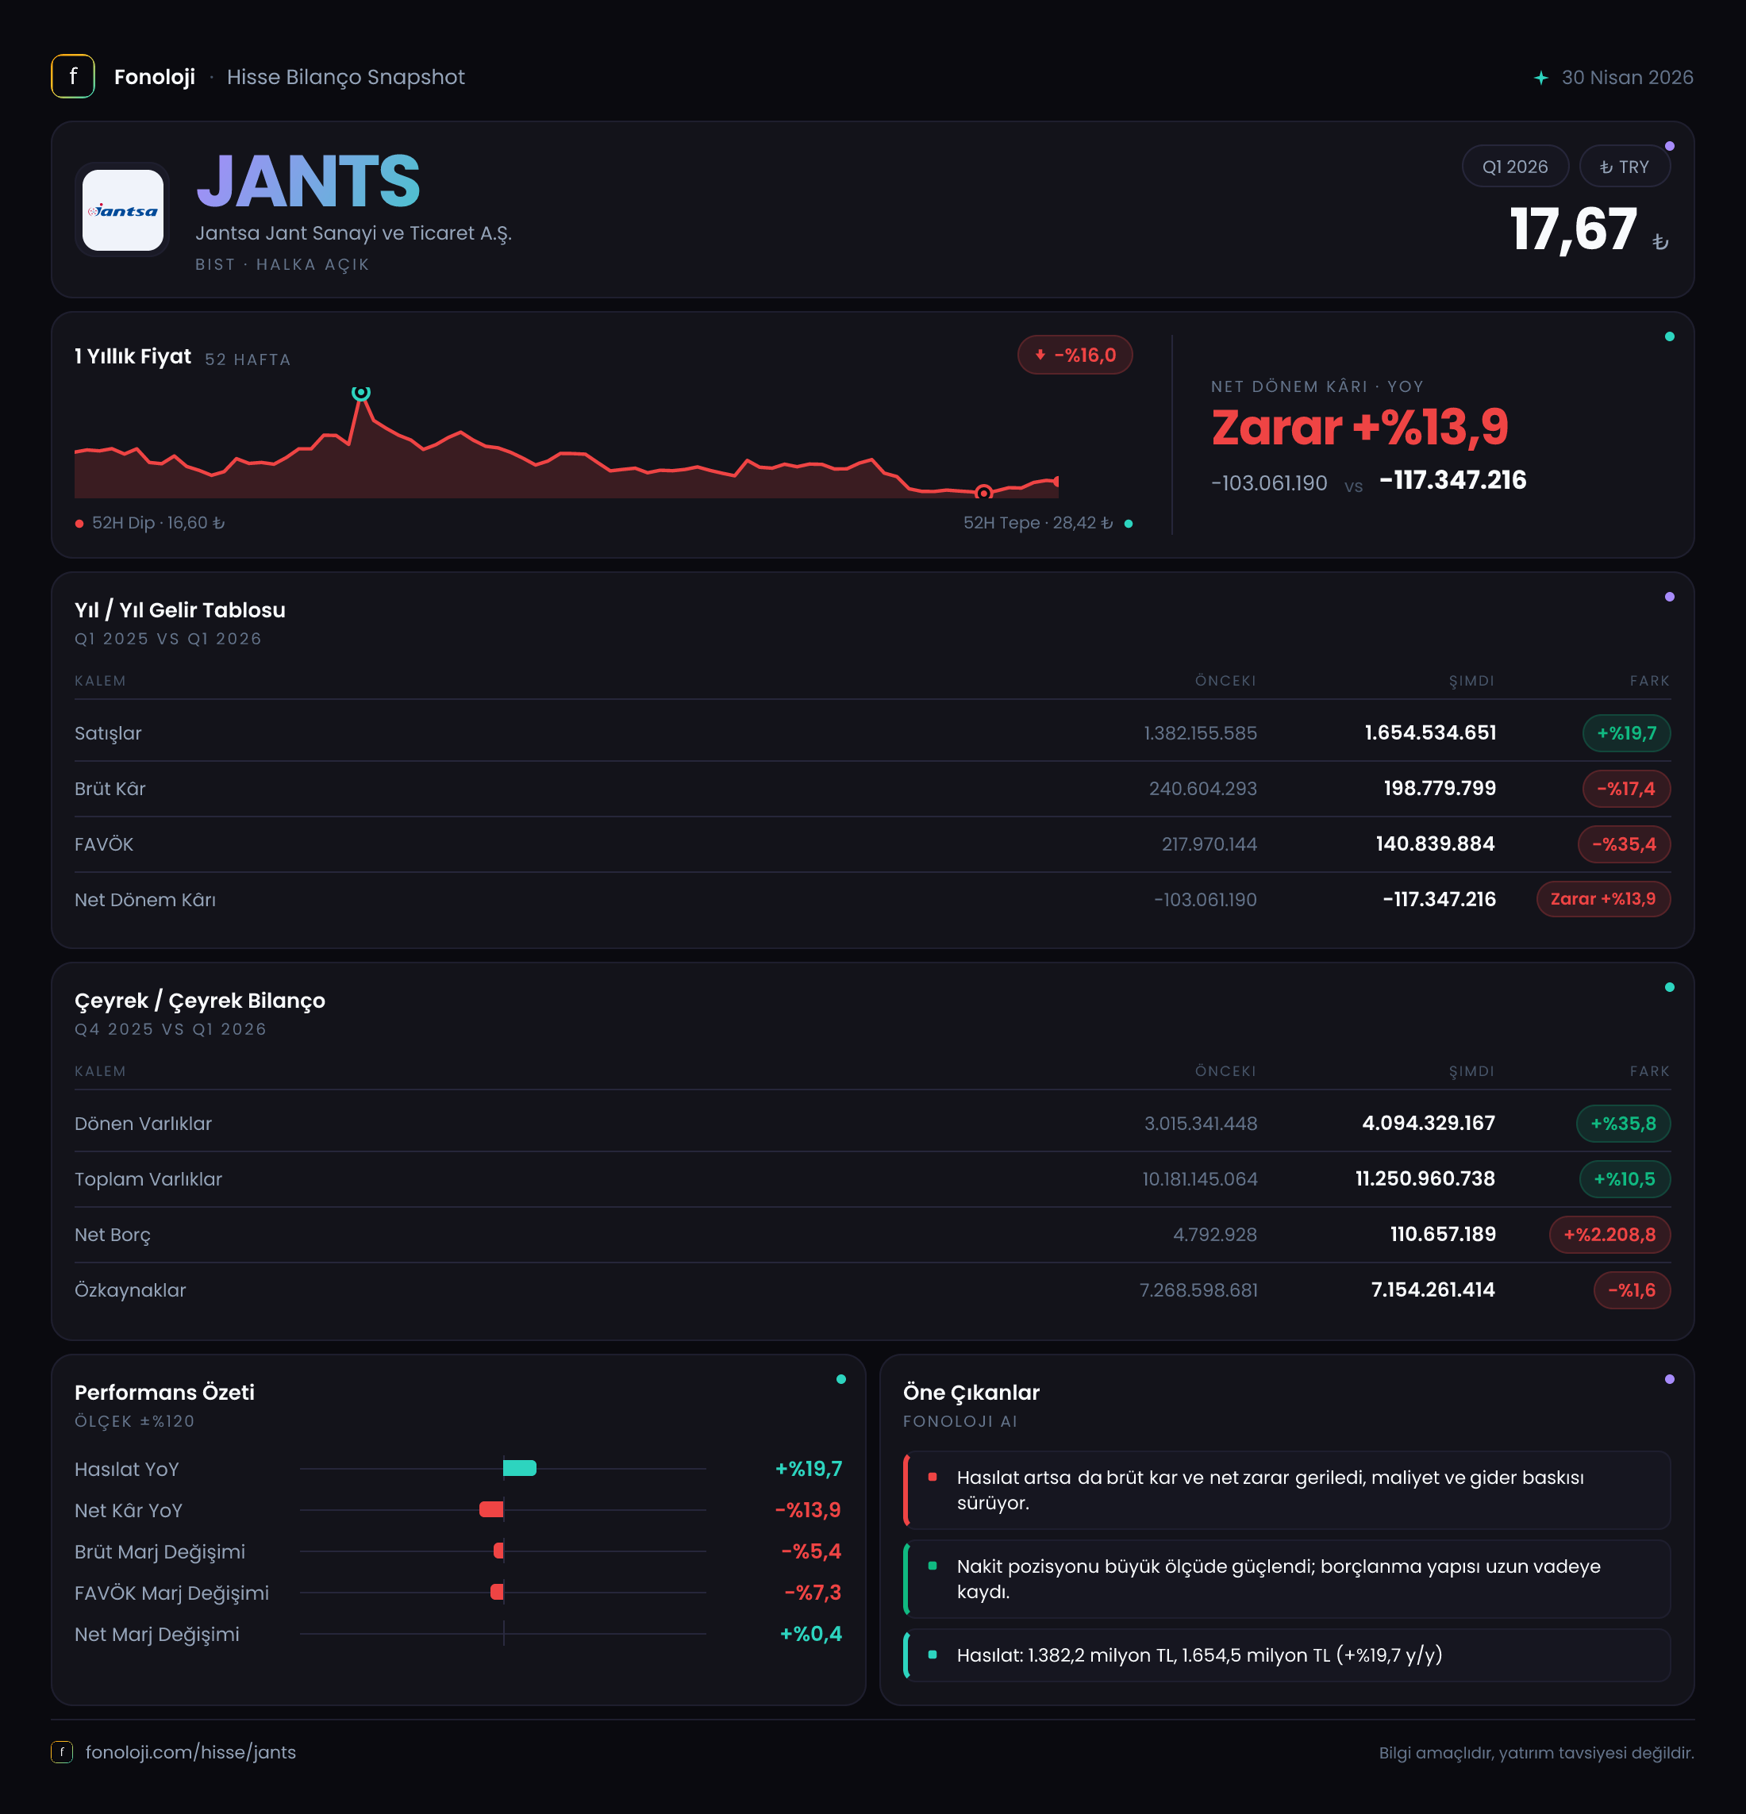Click the Dönen Varlıklar +%35,8 badge
Image resolution: width=1746 pixels, height=1814 pixels.
[x=1623, y=1124]
